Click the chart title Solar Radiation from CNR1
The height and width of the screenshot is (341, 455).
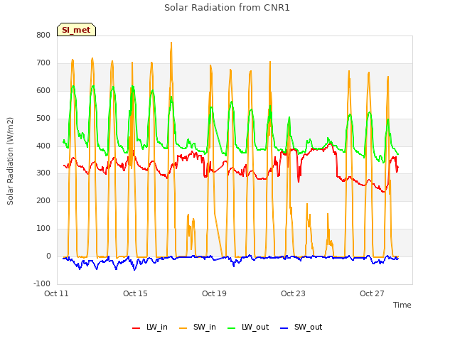227,8
